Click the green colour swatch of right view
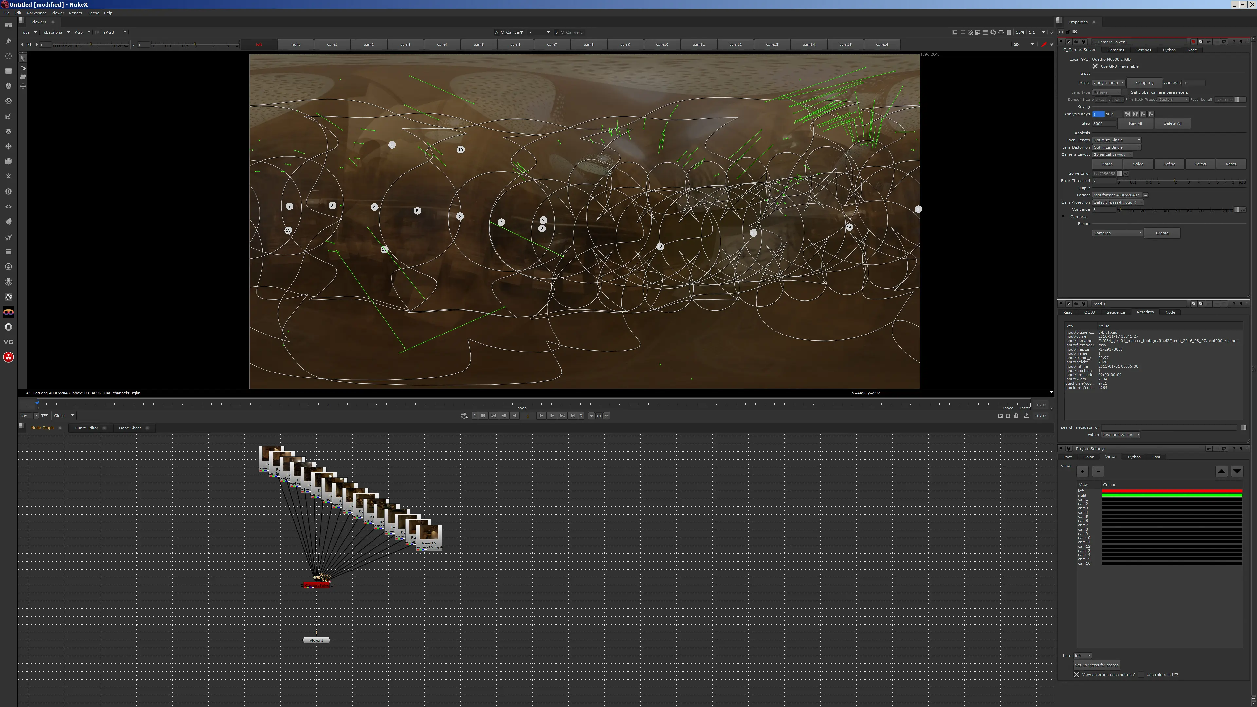 coord(1172,495)
